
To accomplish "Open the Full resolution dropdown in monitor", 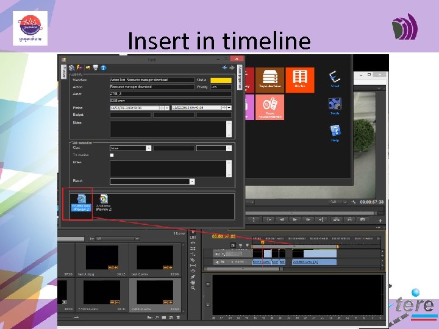I will [x=338, y=202].
